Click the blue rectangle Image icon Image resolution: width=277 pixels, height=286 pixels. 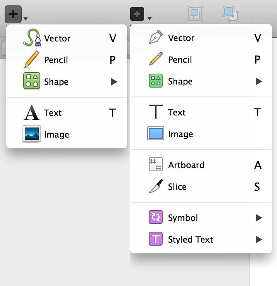pos(156,133)
